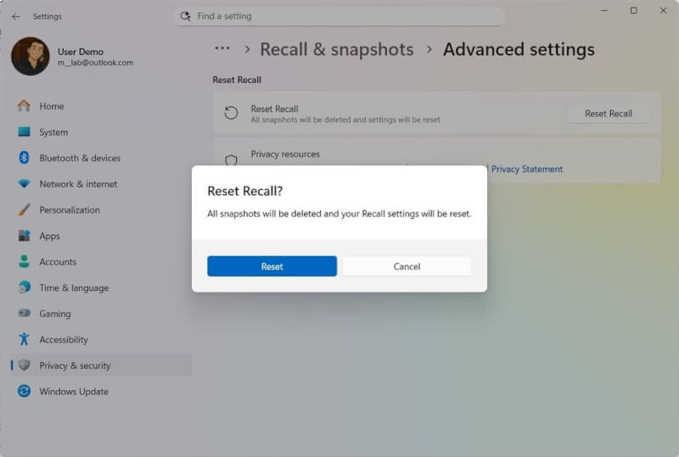Go to Apps settings

pyautogui.click(x=50, y=236)
